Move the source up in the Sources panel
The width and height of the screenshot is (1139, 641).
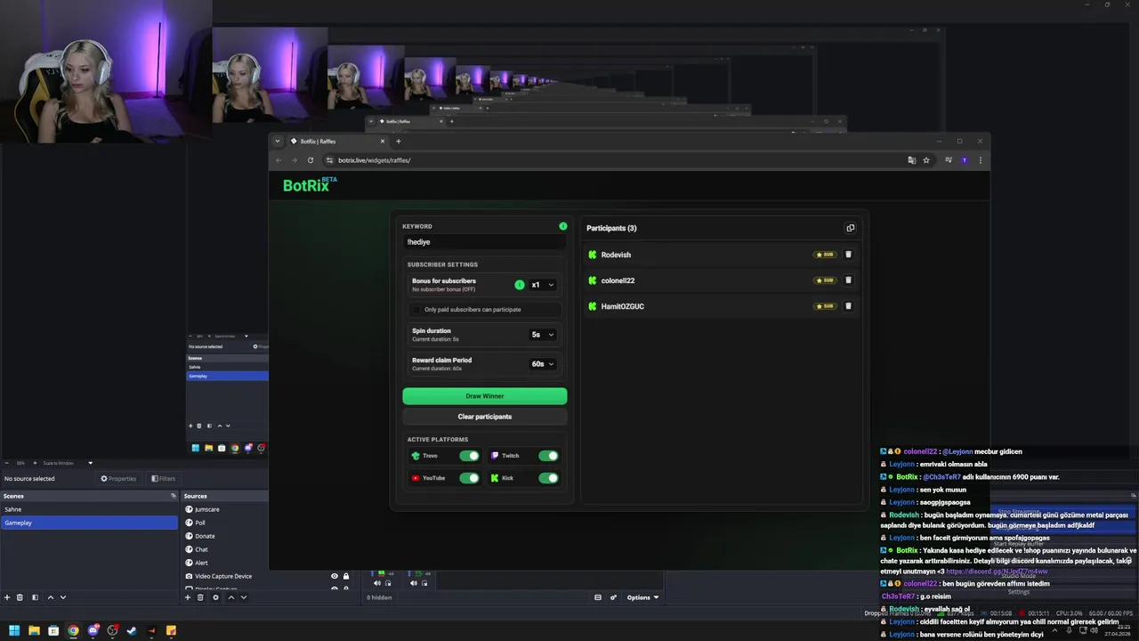231,597
